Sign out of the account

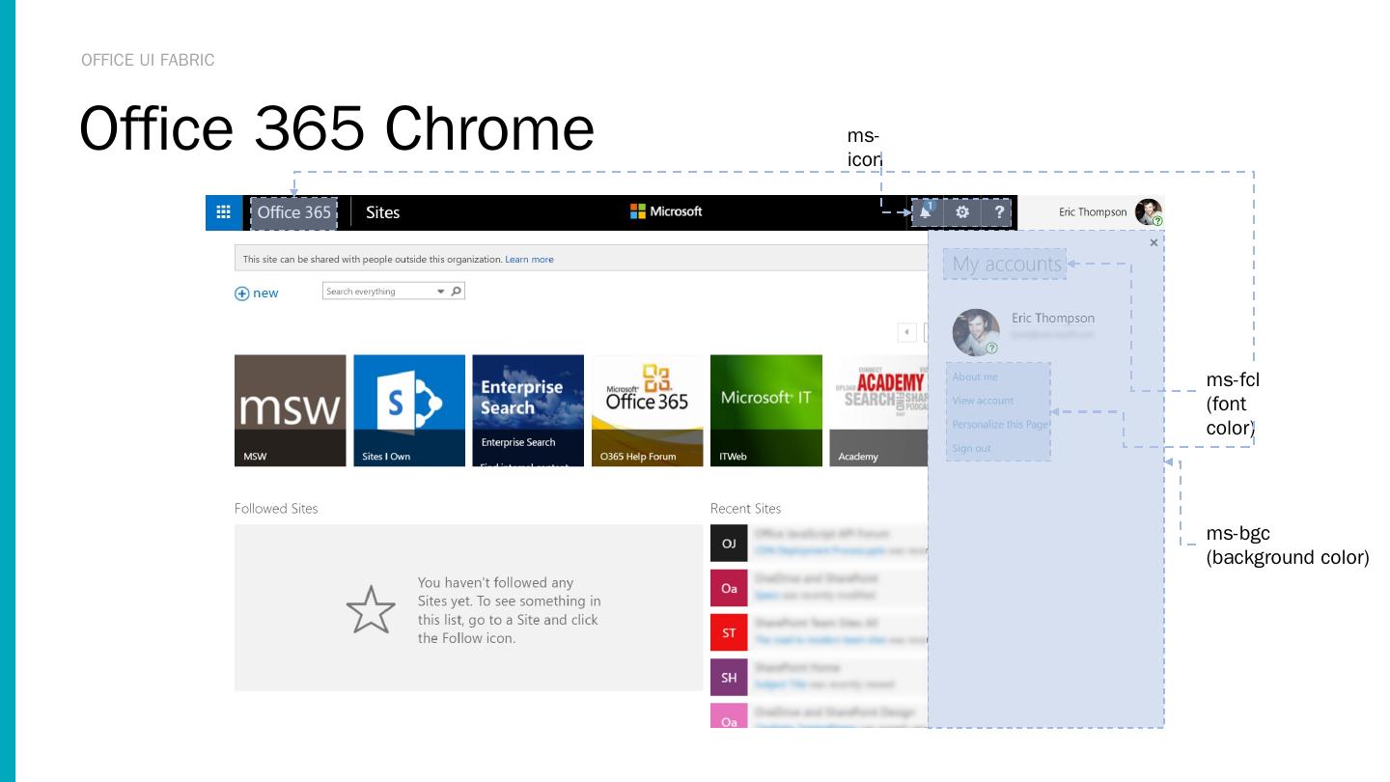click(x=971, y=448)
